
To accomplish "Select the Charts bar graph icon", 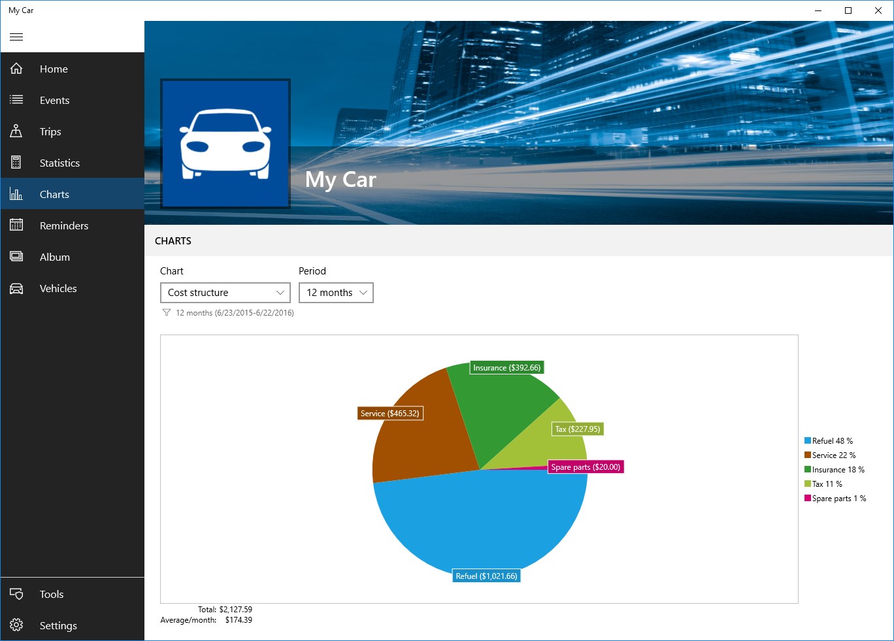I will click(x=16, y=193).
